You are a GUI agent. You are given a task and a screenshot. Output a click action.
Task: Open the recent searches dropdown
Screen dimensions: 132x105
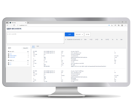coord(79,34)
